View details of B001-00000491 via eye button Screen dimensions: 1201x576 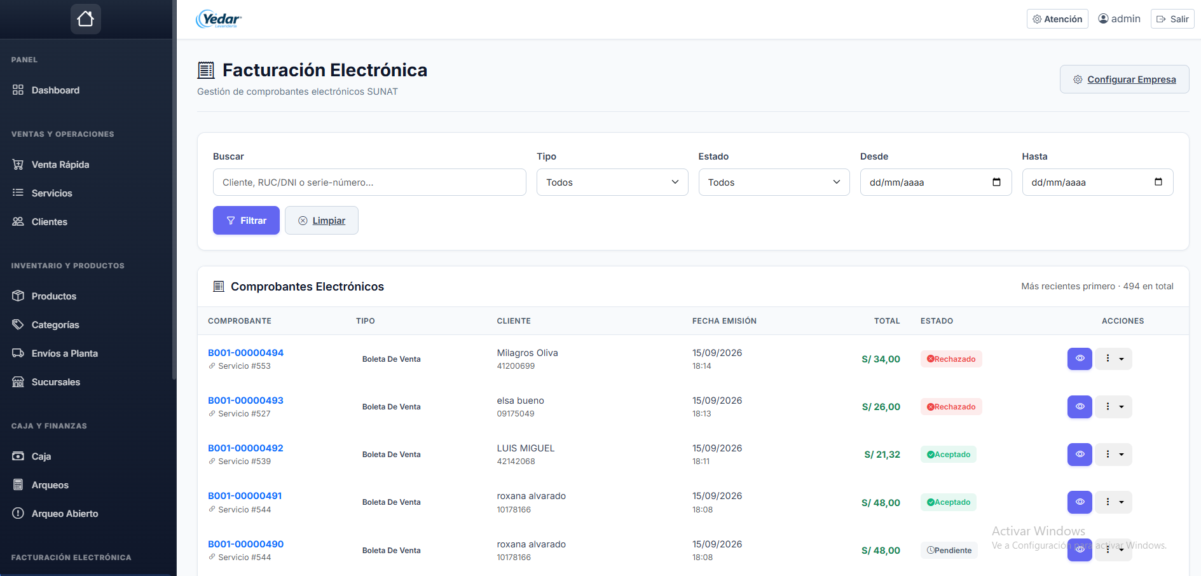coord(1080,502)
